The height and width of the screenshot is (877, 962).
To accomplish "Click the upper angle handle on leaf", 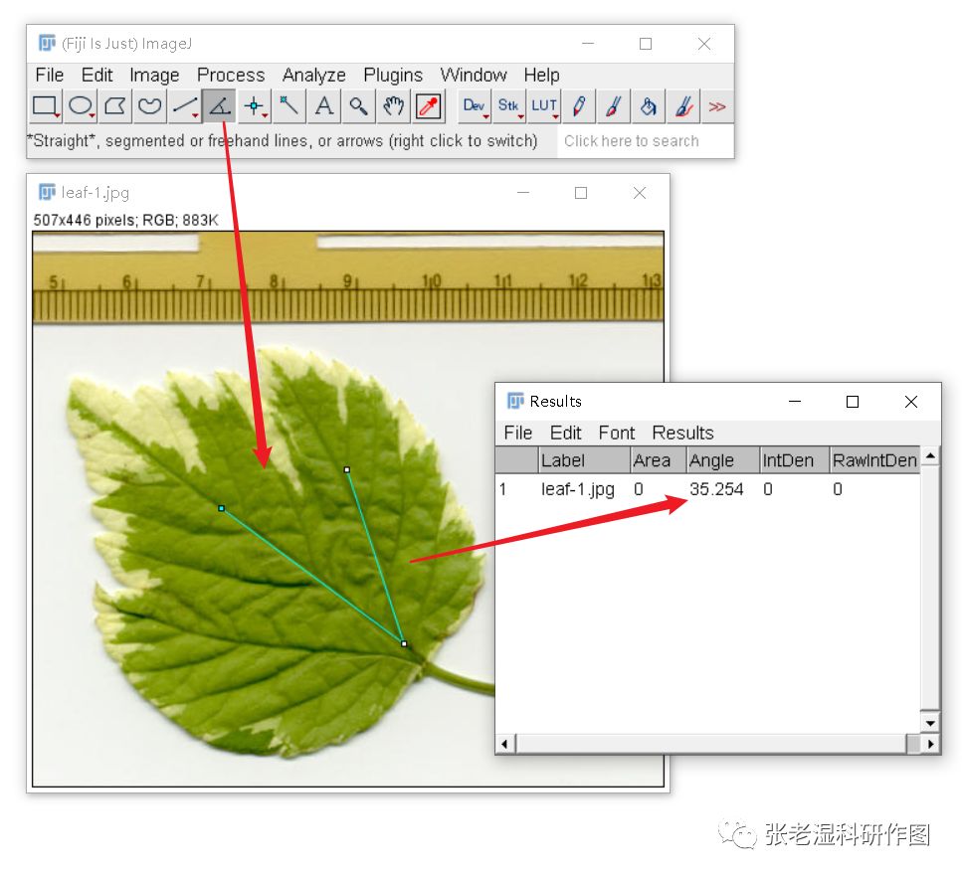I will (x=347, y=469).
